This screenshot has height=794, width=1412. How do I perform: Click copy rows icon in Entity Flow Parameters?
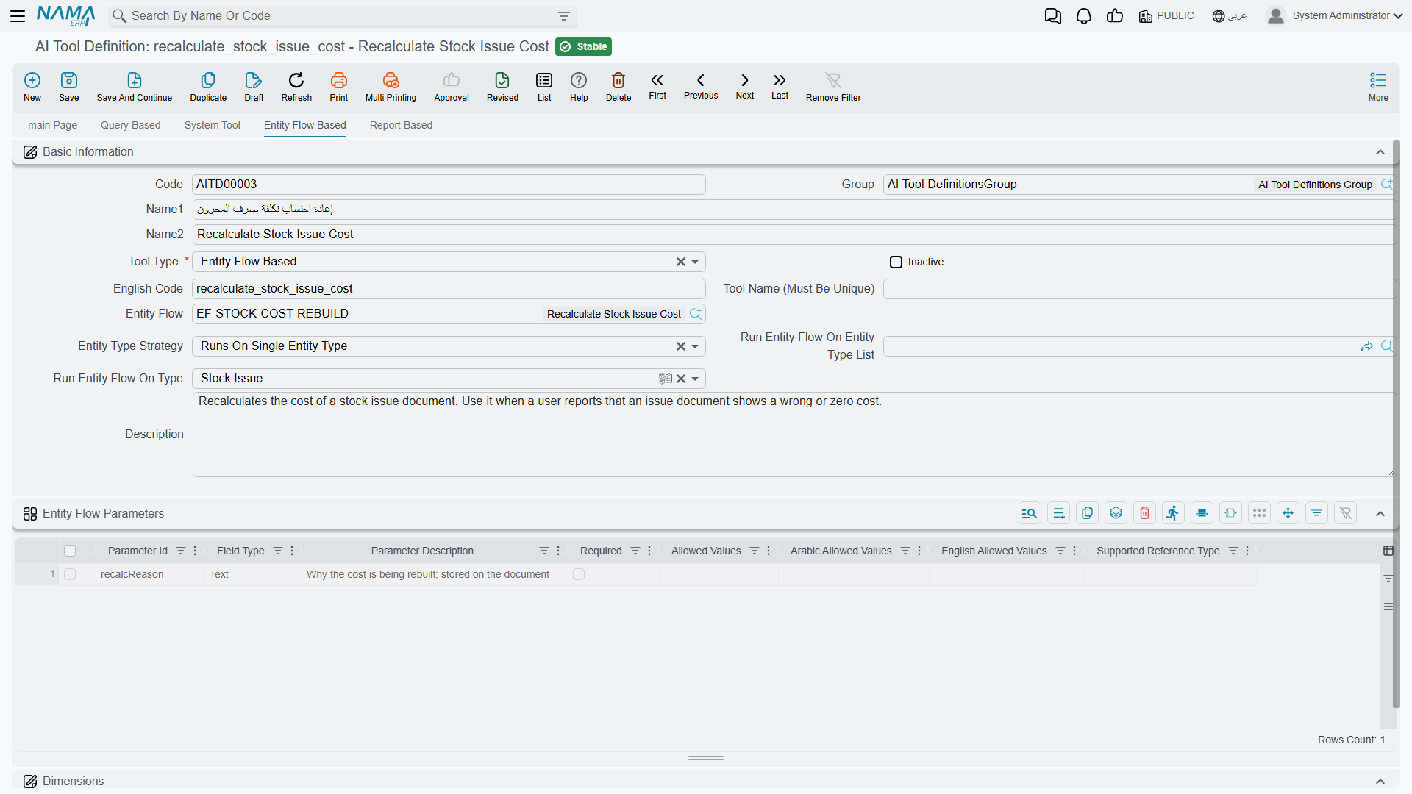tap(1087, 513)
